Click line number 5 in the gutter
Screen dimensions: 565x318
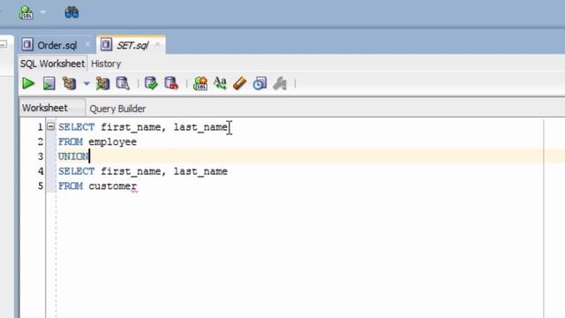[41, 186]
